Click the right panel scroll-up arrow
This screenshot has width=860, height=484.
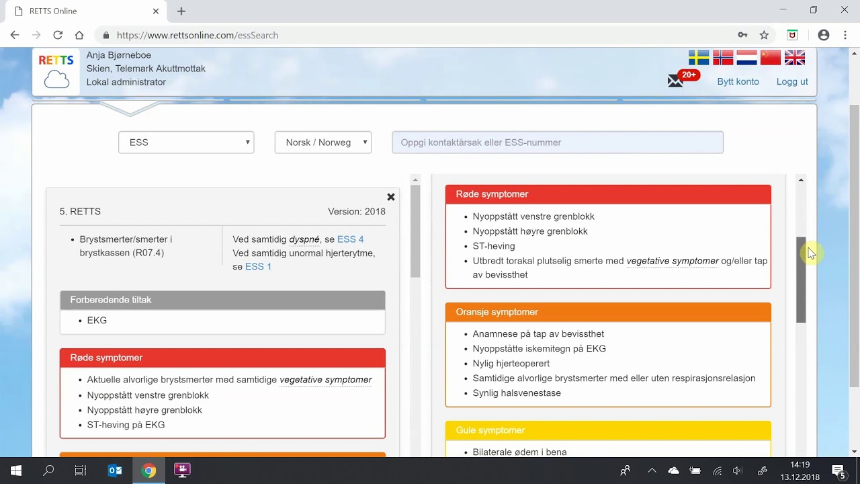(x=801, y=179)
